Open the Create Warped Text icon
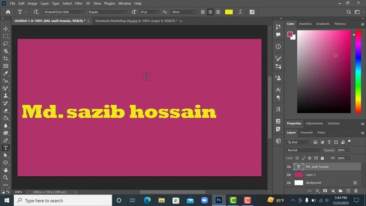This screenshot has width=366, height=206. click(x=240, y=12)
